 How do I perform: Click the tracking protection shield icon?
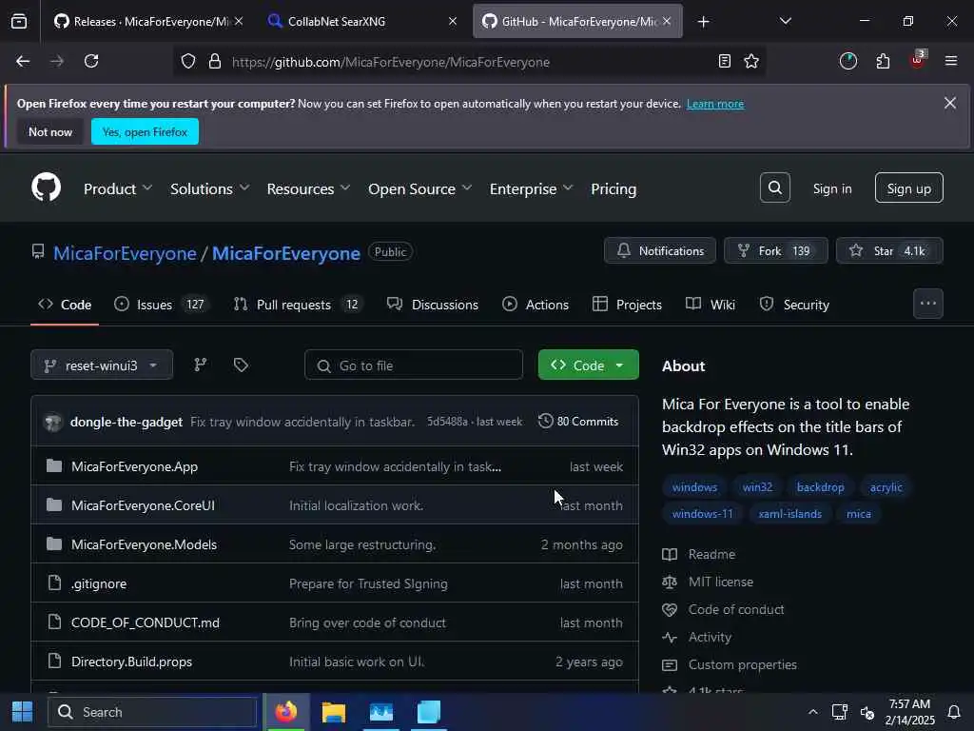click(188, 61)
